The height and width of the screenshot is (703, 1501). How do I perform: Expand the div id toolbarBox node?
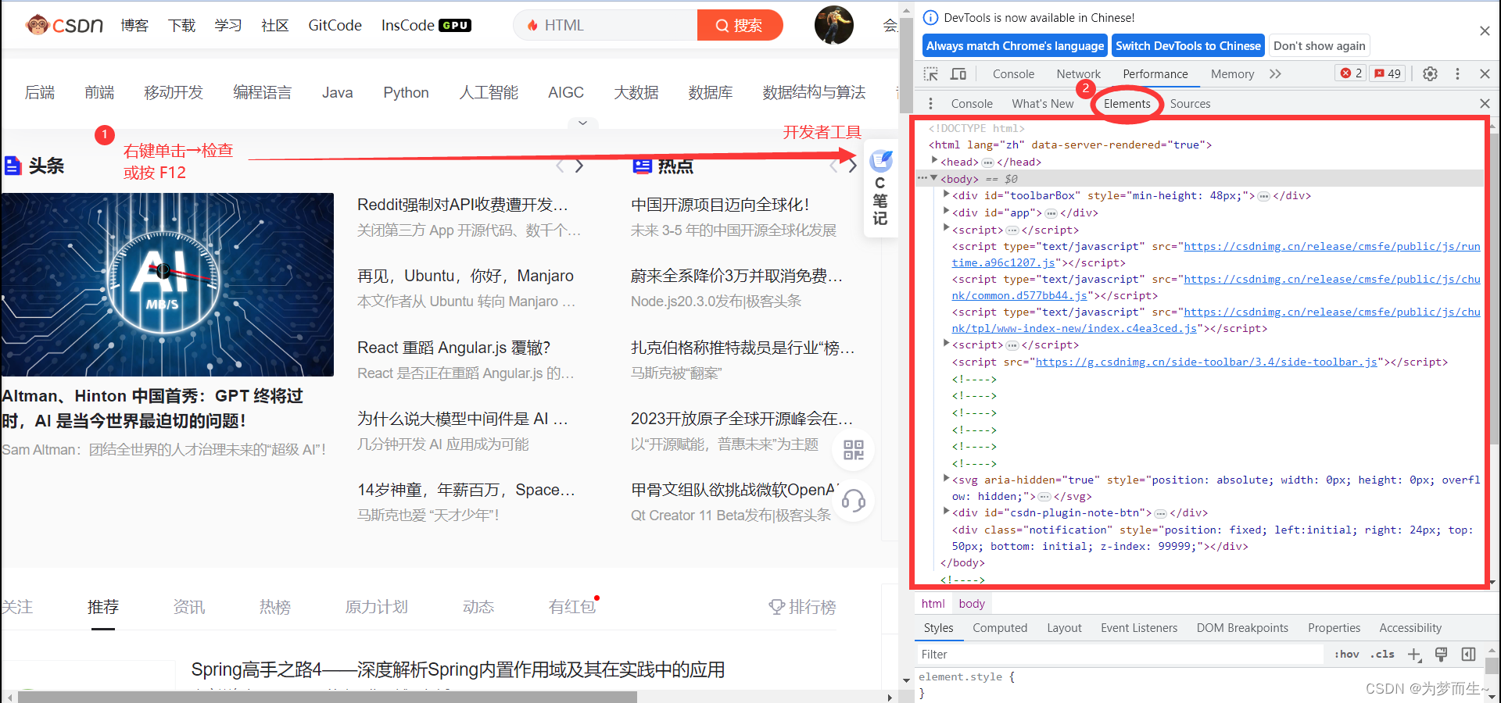946,194
